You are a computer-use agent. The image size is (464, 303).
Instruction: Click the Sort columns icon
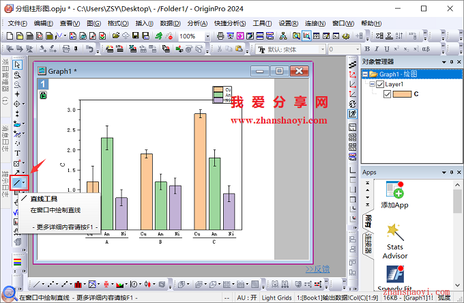[399, 36]
